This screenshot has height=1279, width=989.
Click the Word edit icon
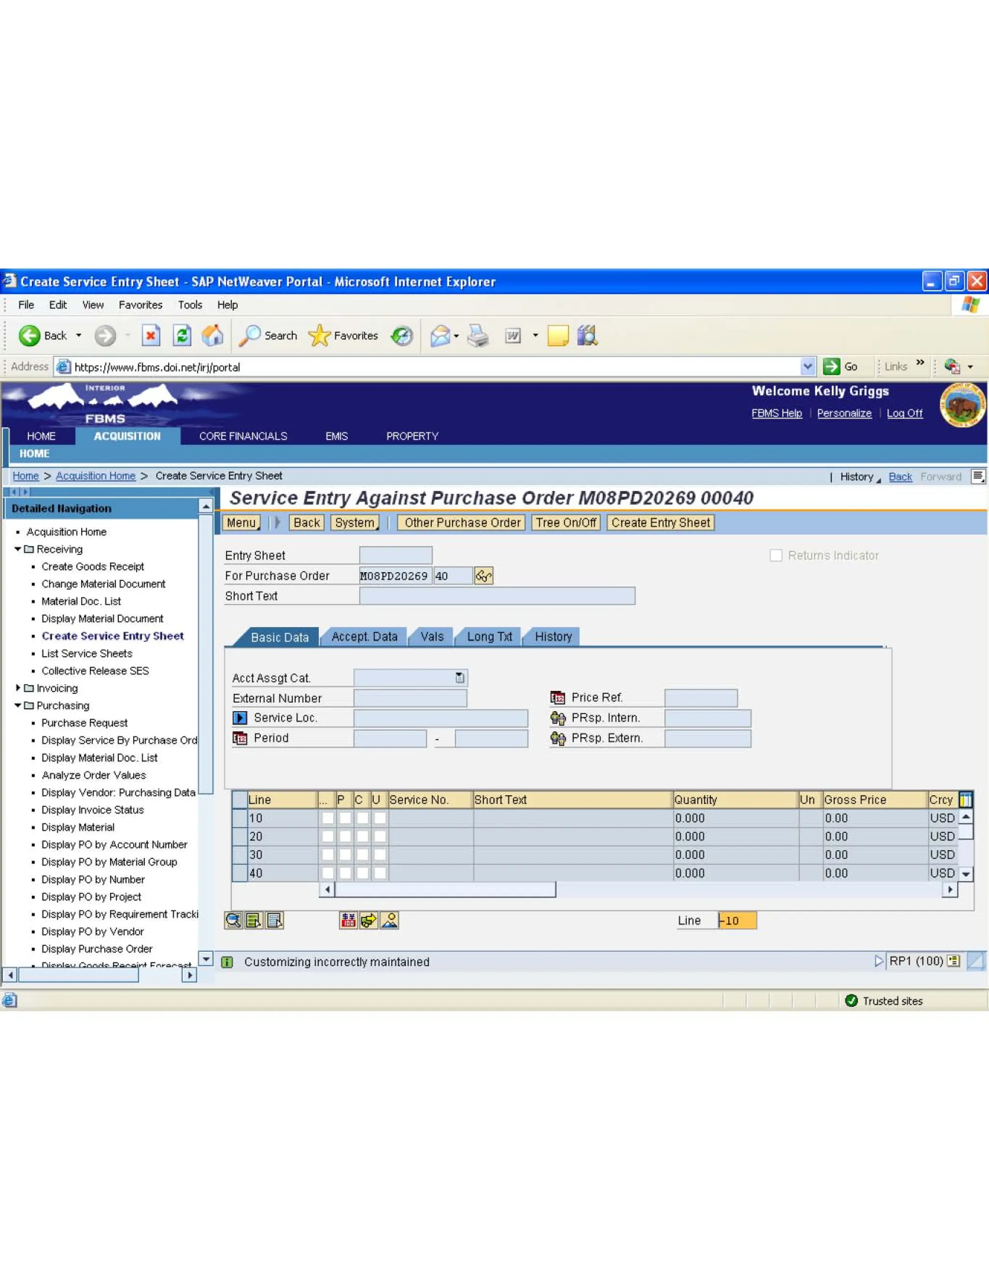pyautogui.click(x=513, y=336)
